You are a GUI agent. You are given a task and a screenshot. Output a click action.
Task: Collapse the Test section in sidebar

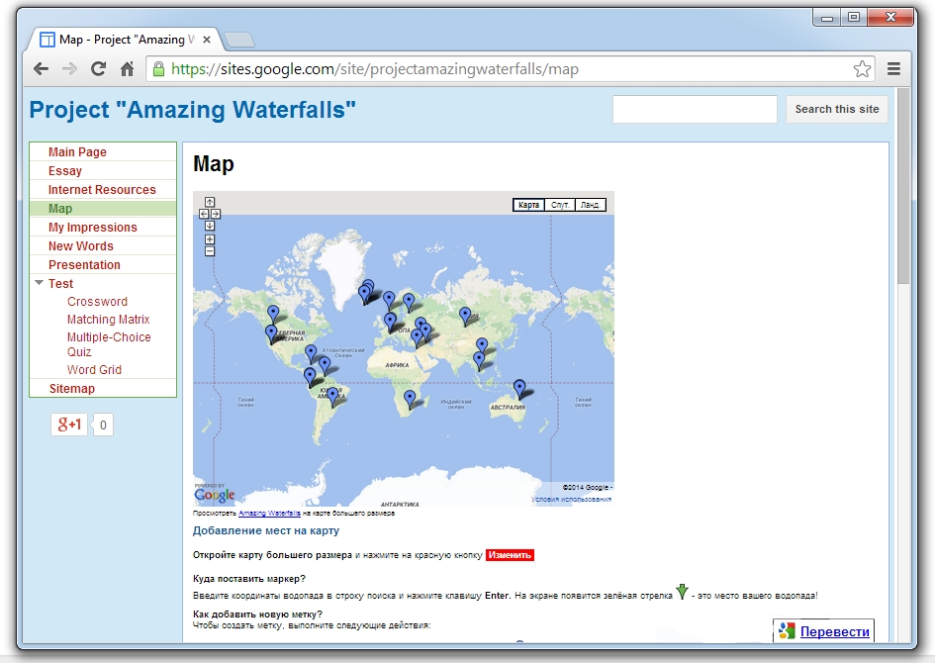pyautogui.click(x=40, y=283)
